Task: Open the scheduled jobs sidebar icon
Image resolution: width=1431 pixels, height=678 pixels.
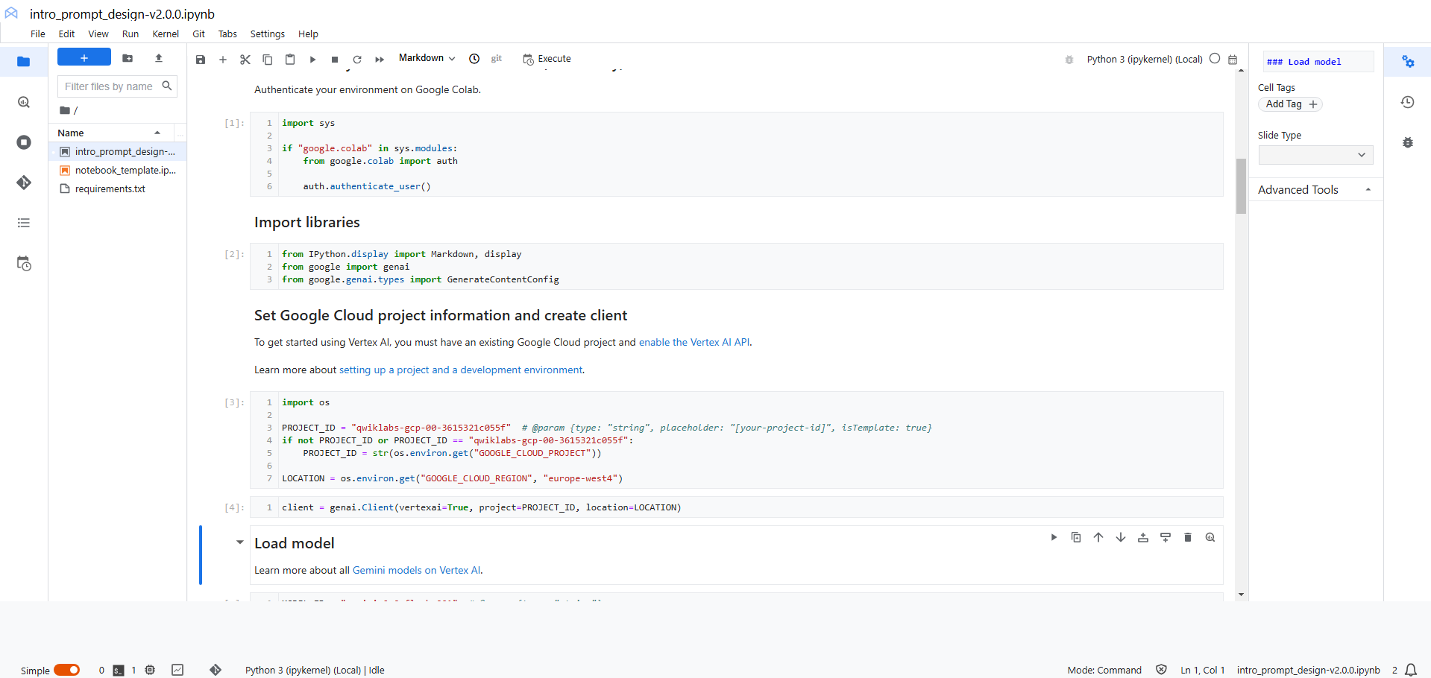Action: 24,264
